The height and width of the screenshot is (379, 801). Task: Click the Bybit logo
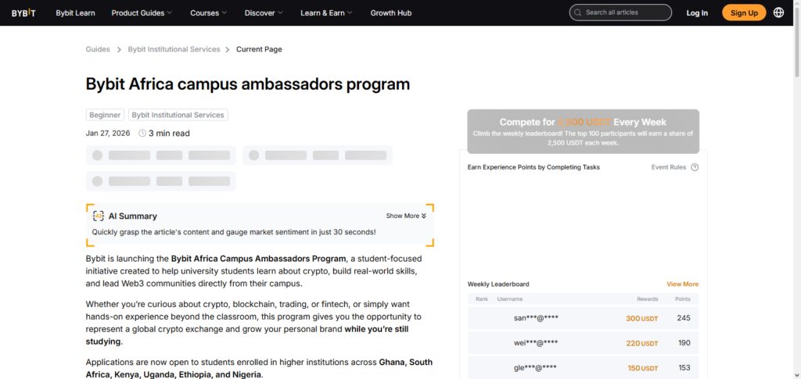click(x=23, y=13)
